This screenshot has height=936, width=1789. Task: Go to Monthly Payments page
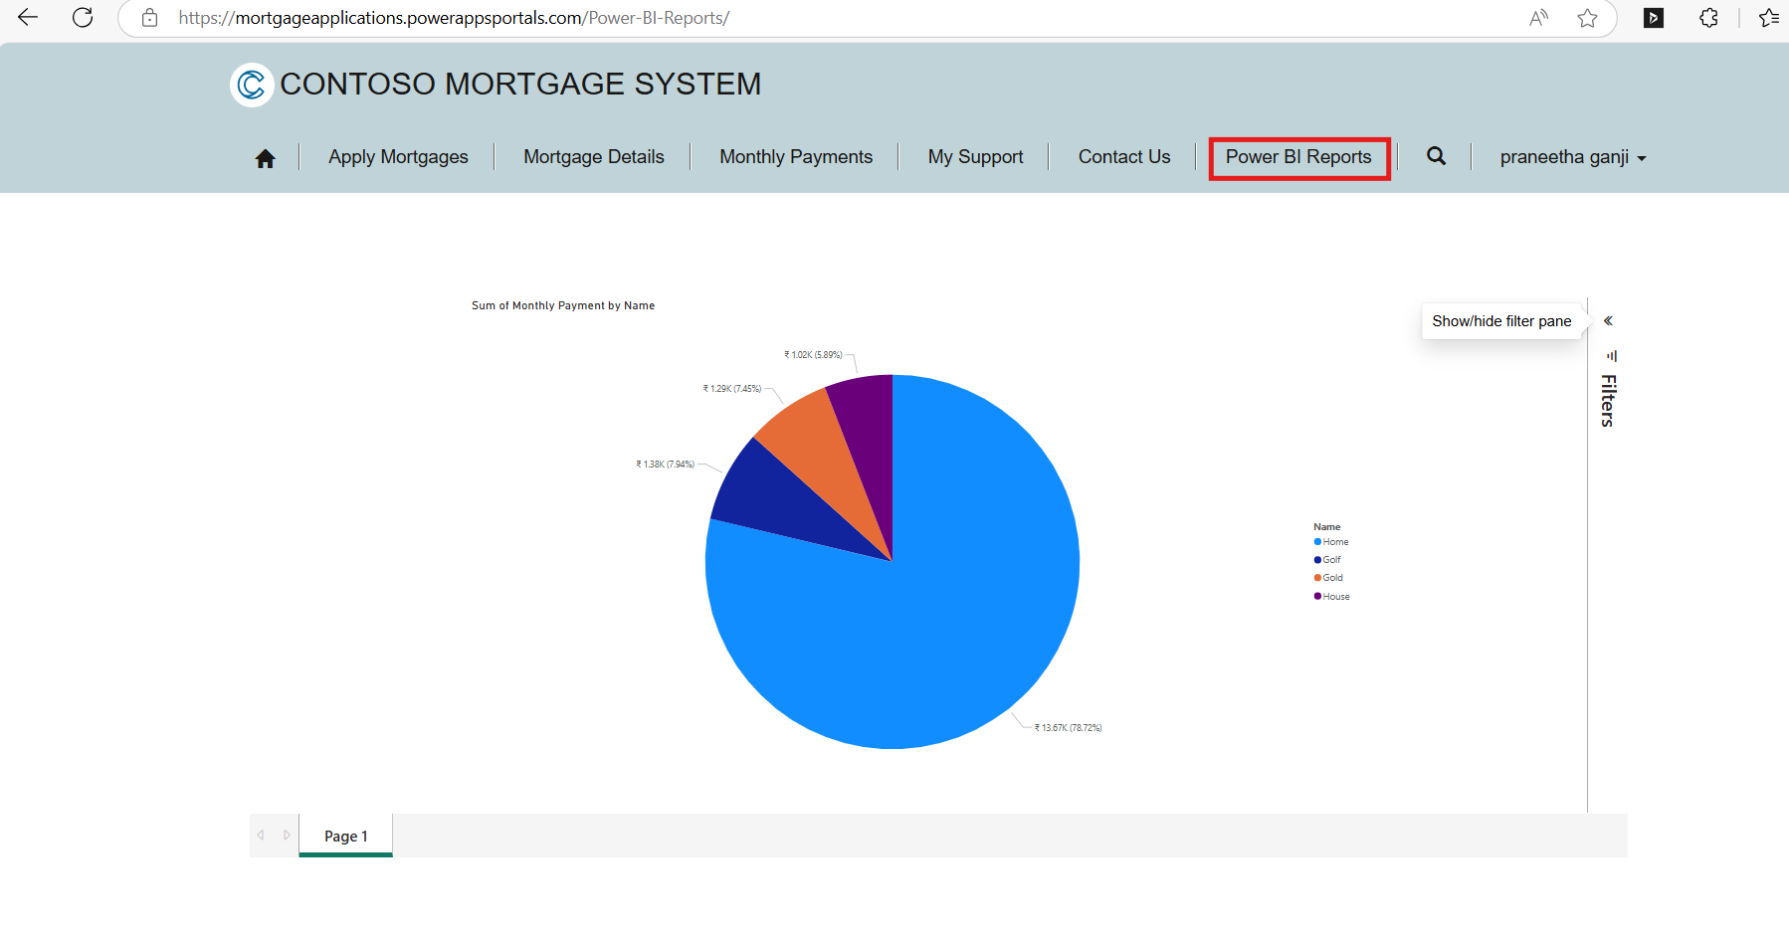795,157
